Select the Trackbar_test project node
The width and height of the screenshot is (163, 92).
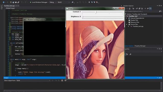(x=133, y=16)
